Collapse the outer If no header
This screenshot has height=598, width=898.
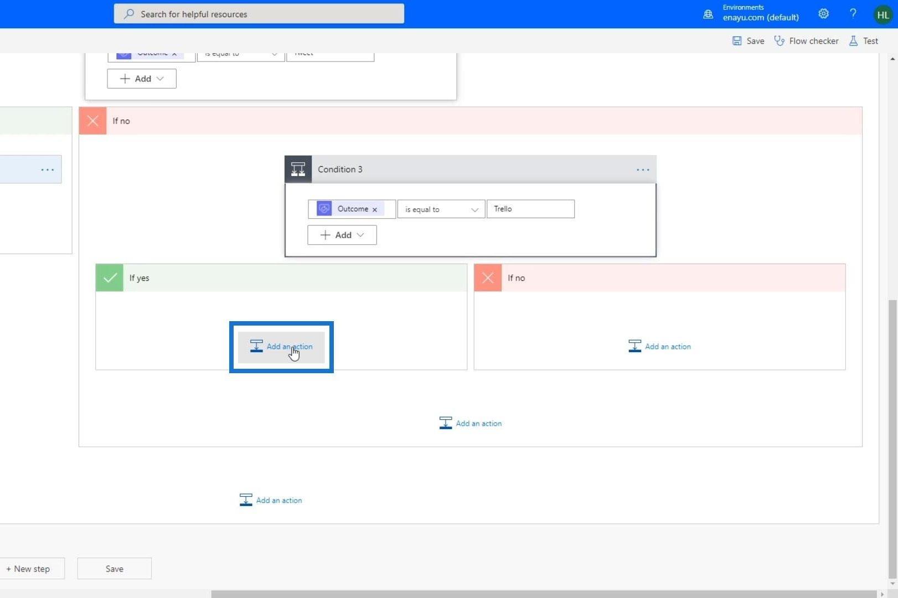(471, 121)
